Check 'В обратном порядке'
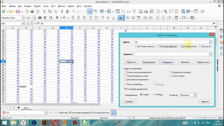Image resolution: width=224 pixels, height=126 pixels. (x=170, y=72)
